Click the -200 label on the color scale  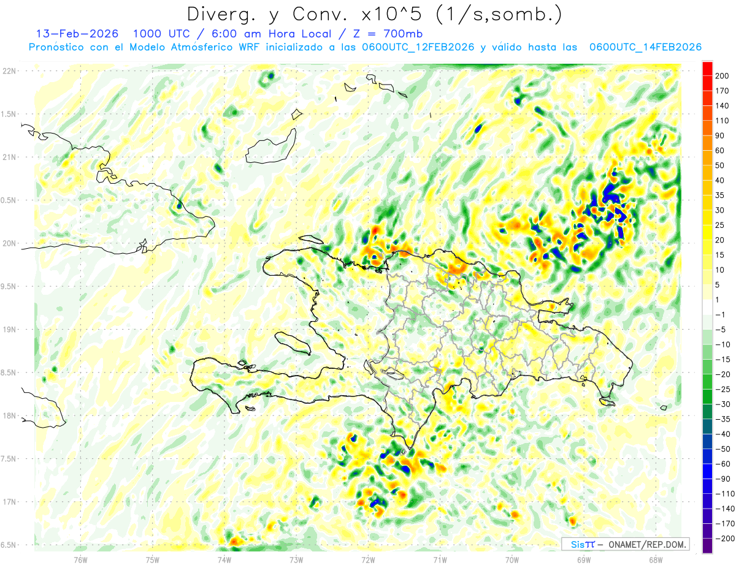(721, 539)
